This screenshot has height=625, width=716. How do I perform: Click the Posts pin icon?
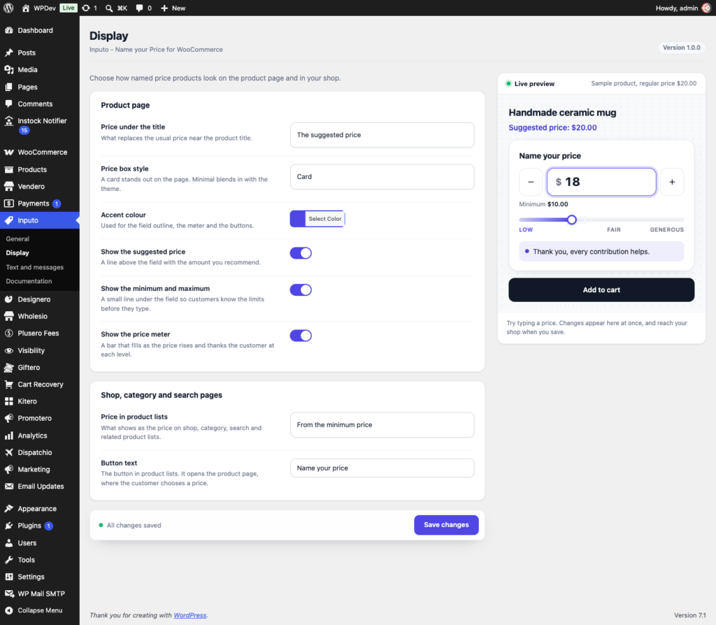tap(8, 52)
